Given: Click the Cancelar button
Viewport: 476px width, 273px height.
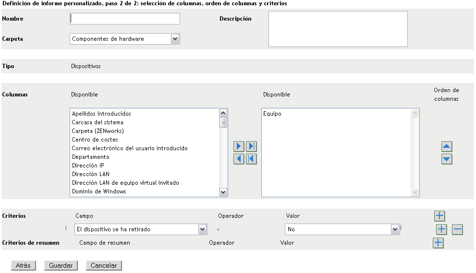Looking at the screenshot, I should pyautogui.click(x=104, y=265).
